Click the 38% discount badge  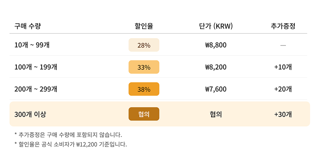click(x=144, y=89)
